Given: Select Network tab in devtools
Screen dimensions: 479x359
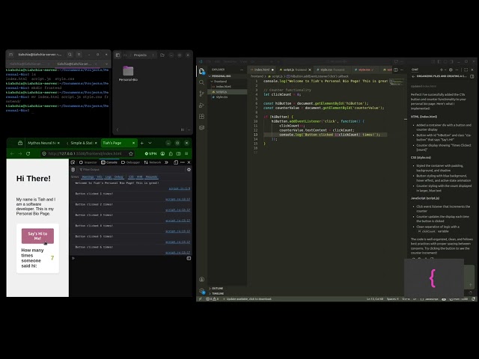Looking at the screenshot, I should (153, 162).
